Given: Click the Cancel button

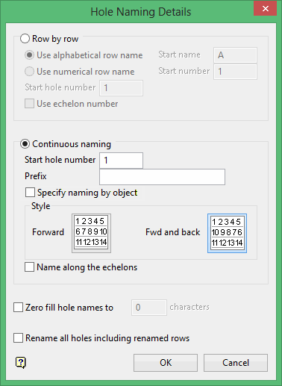Looking at the screenshot, I should (x=236, y=363).
